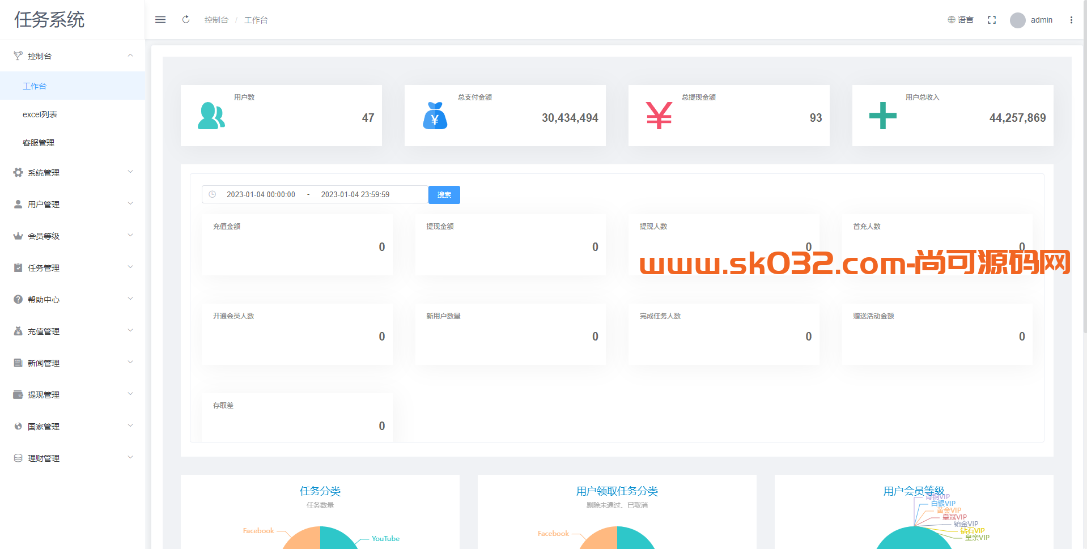Click the 完成任务人数 stat card
The image size is (1087, 549).
point(724,334)
